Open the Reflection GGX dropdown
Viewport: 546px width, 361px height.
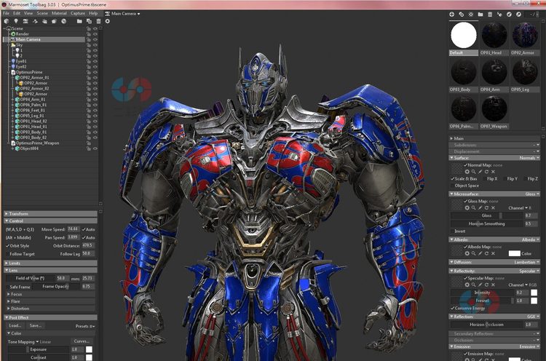pyautogui.click(x=533, y=317)
